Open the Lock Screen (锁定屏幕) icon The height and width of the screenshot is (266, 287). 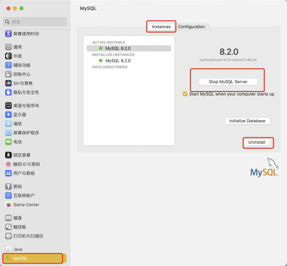tap(8, 155)
